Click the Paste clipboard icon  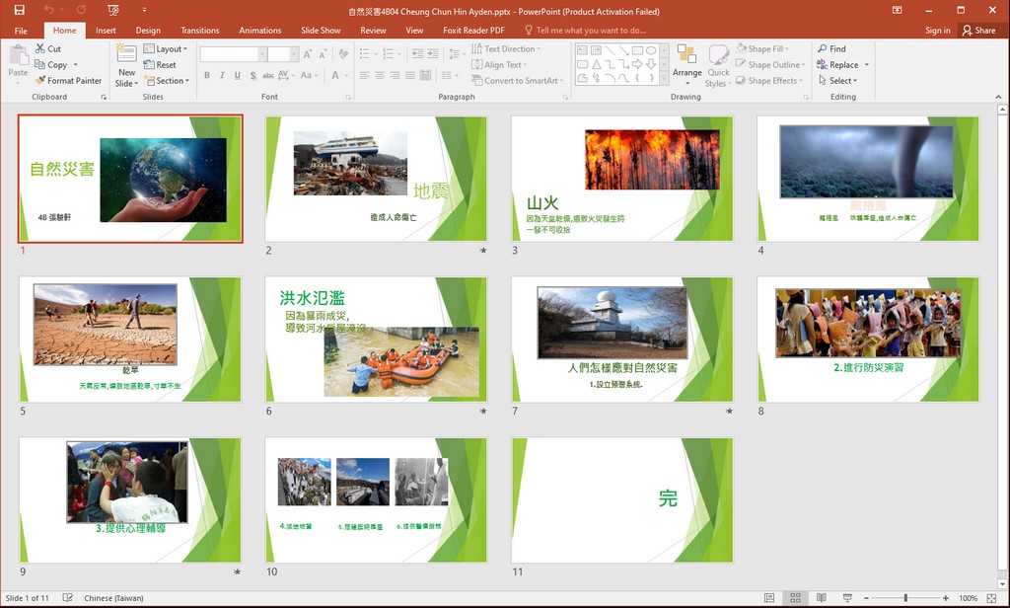pos(18,55)
